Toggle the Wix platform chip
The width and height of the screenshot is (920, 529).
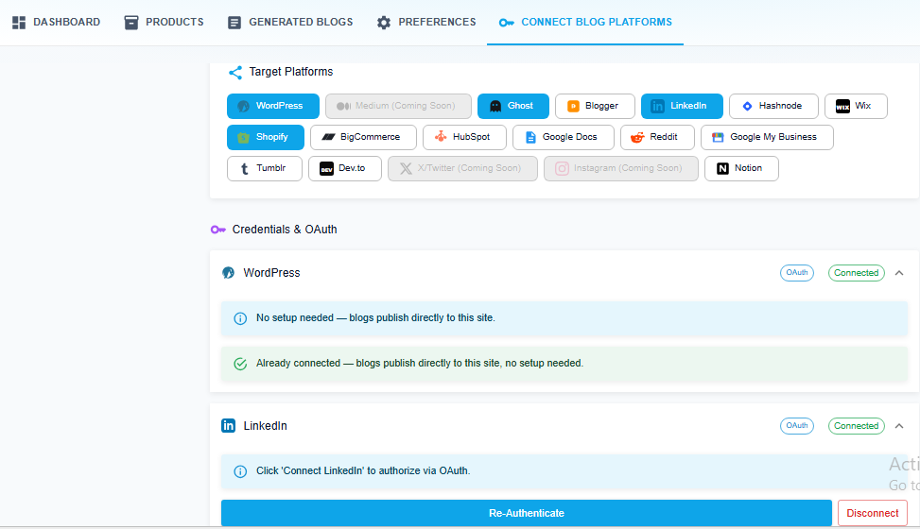[856, 106]
